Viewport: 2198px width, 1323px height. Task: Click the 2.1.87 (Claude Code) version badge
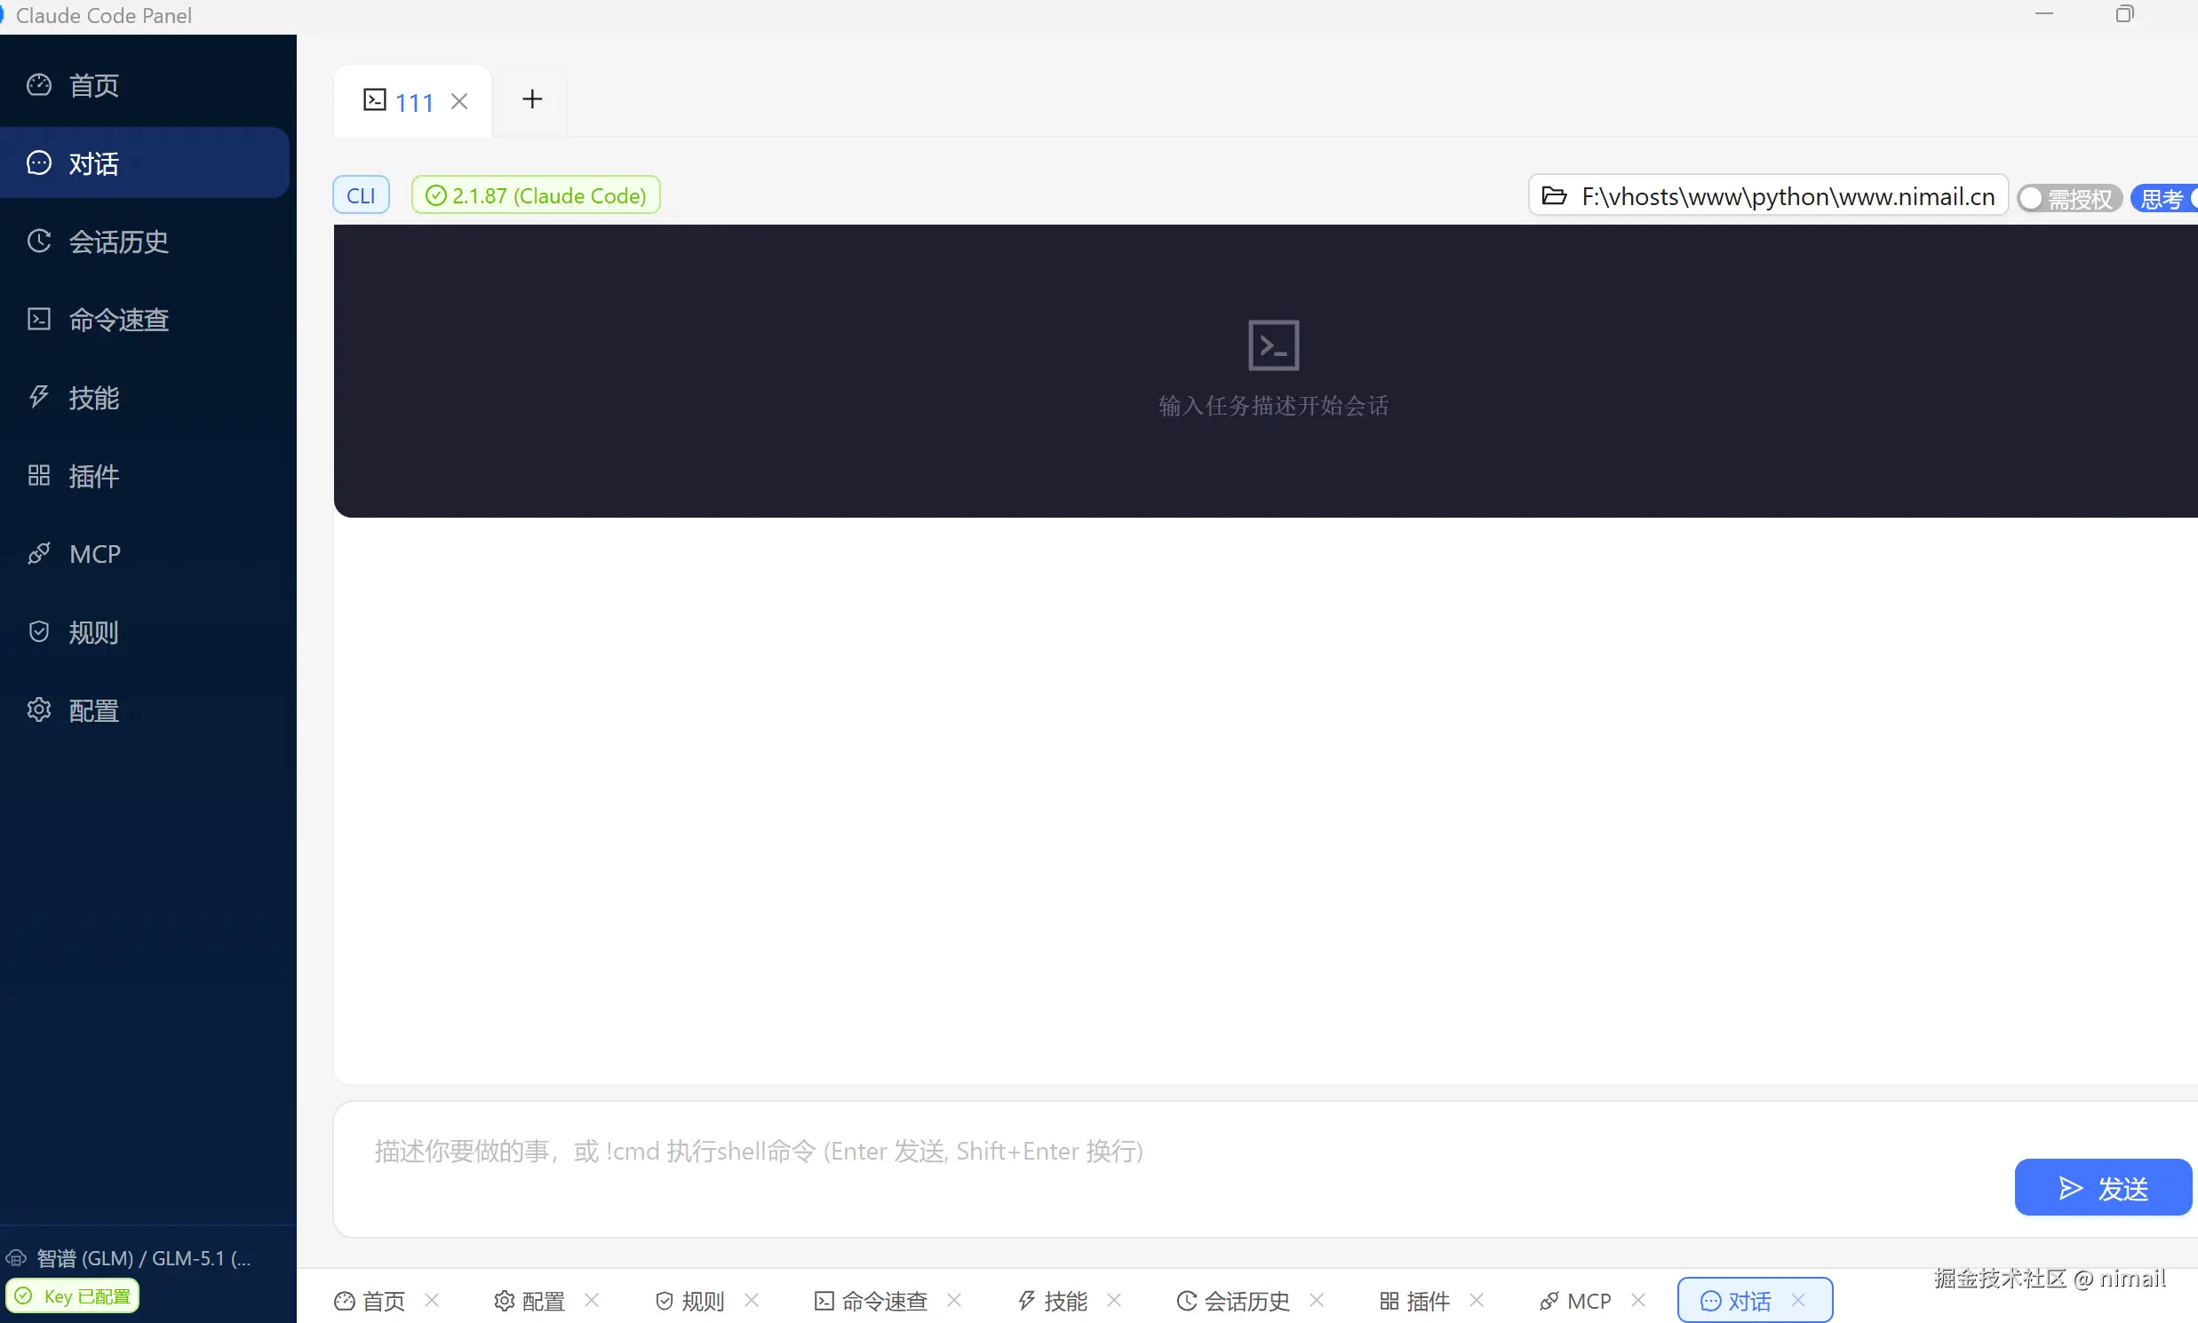tap(535, 195)
